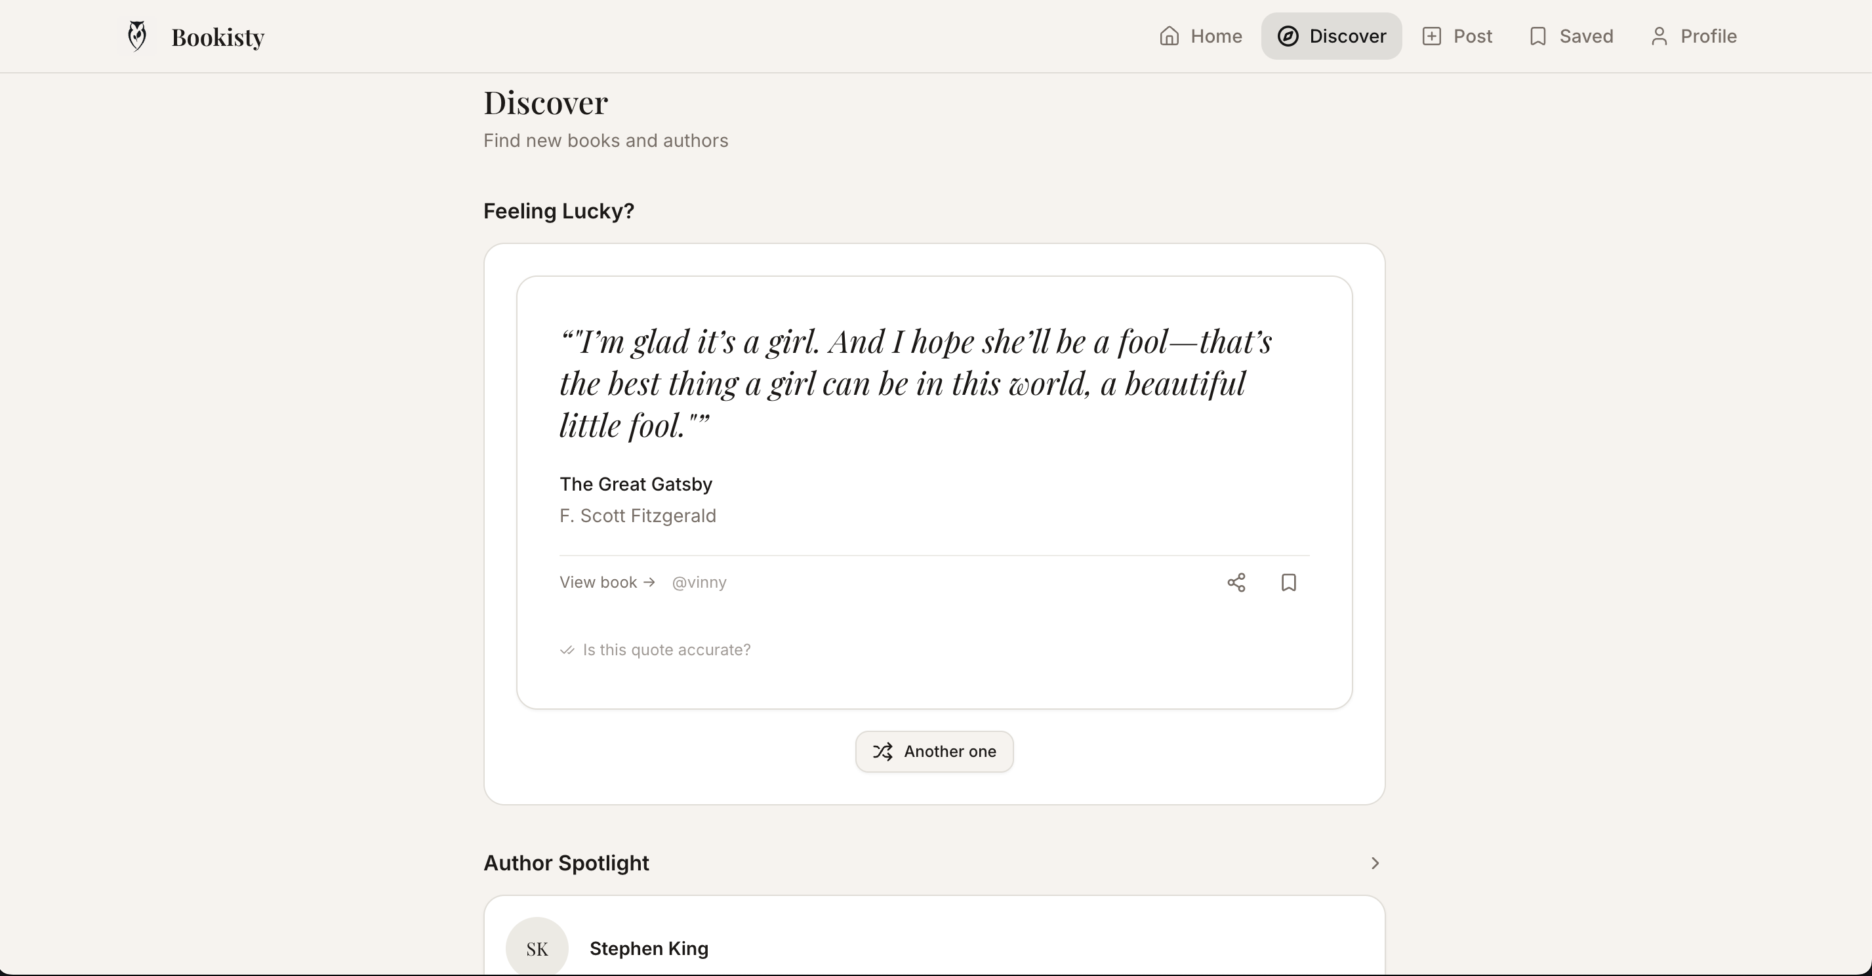Share the Great Gatsby quote
The height and width of the screenshot is (976, 1872).
click(x=1237, y=582)
